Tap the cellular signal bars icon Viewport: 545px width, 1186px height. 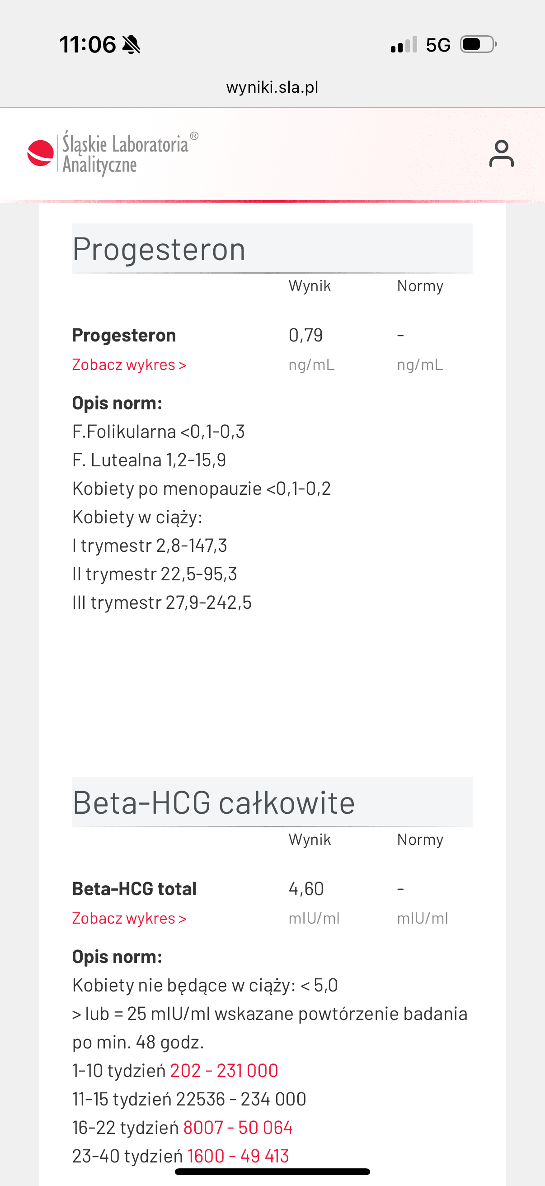[404, 45]
